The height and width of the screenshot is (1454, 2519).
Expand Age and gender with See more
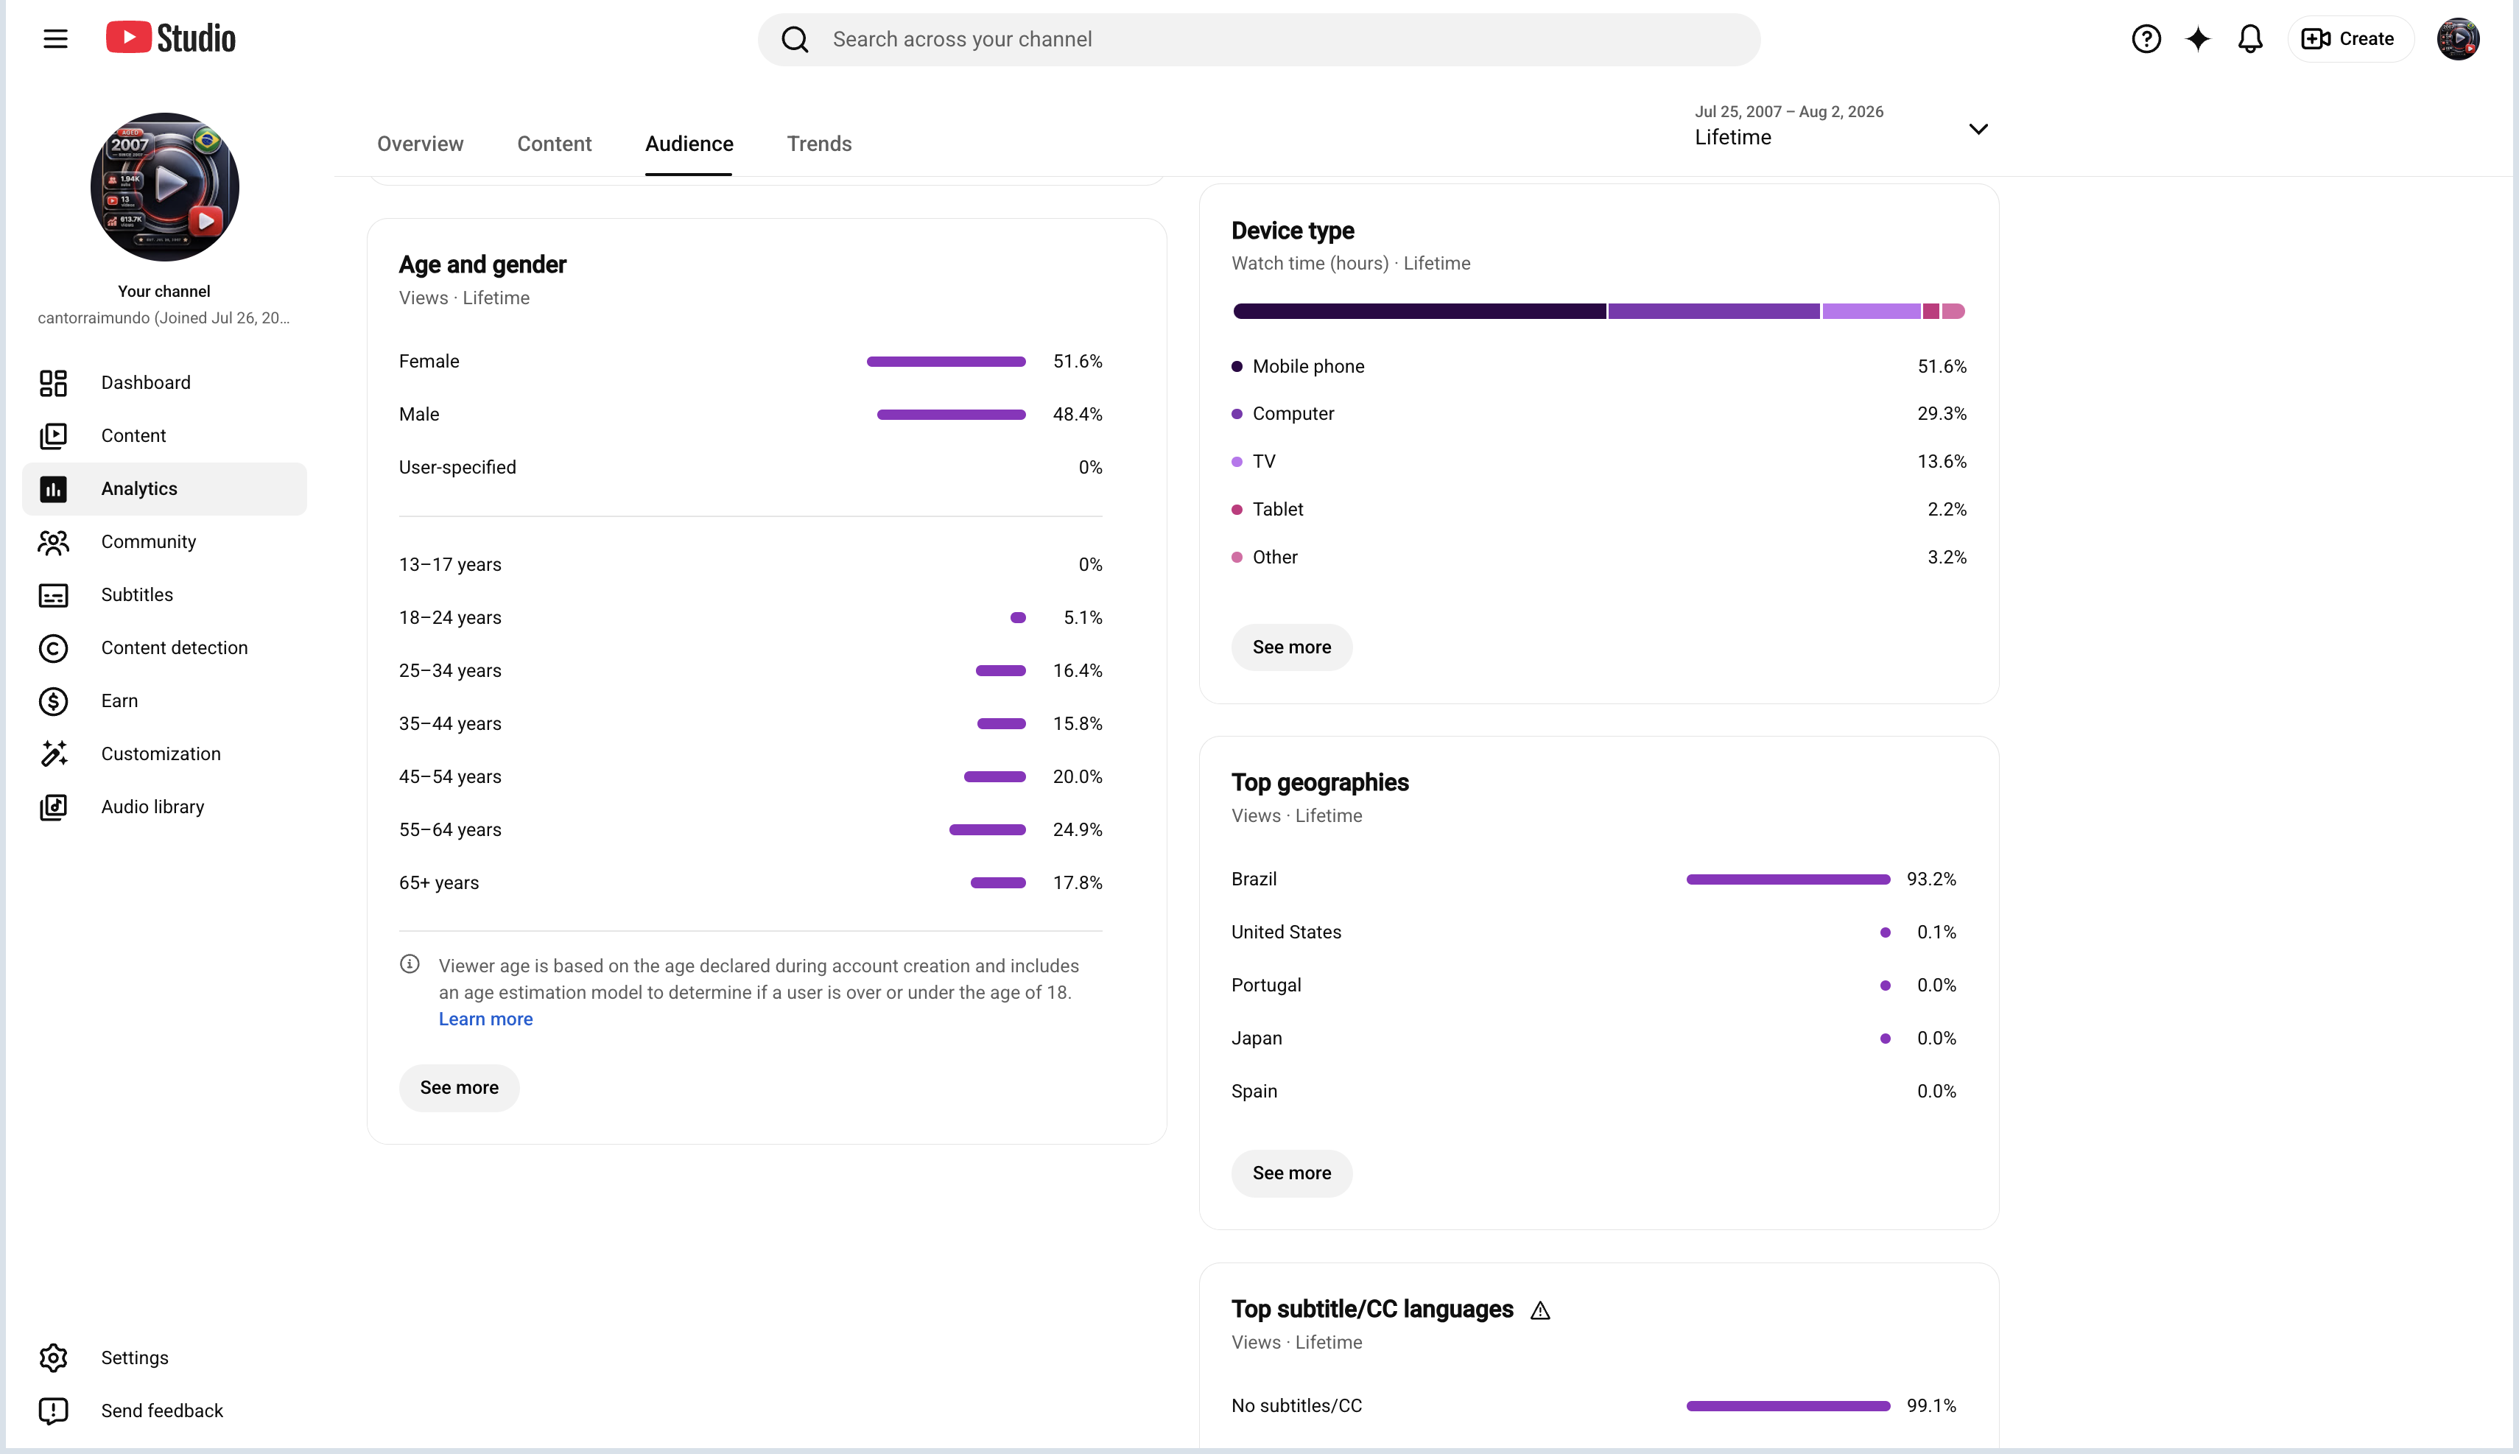point(460,1087)
